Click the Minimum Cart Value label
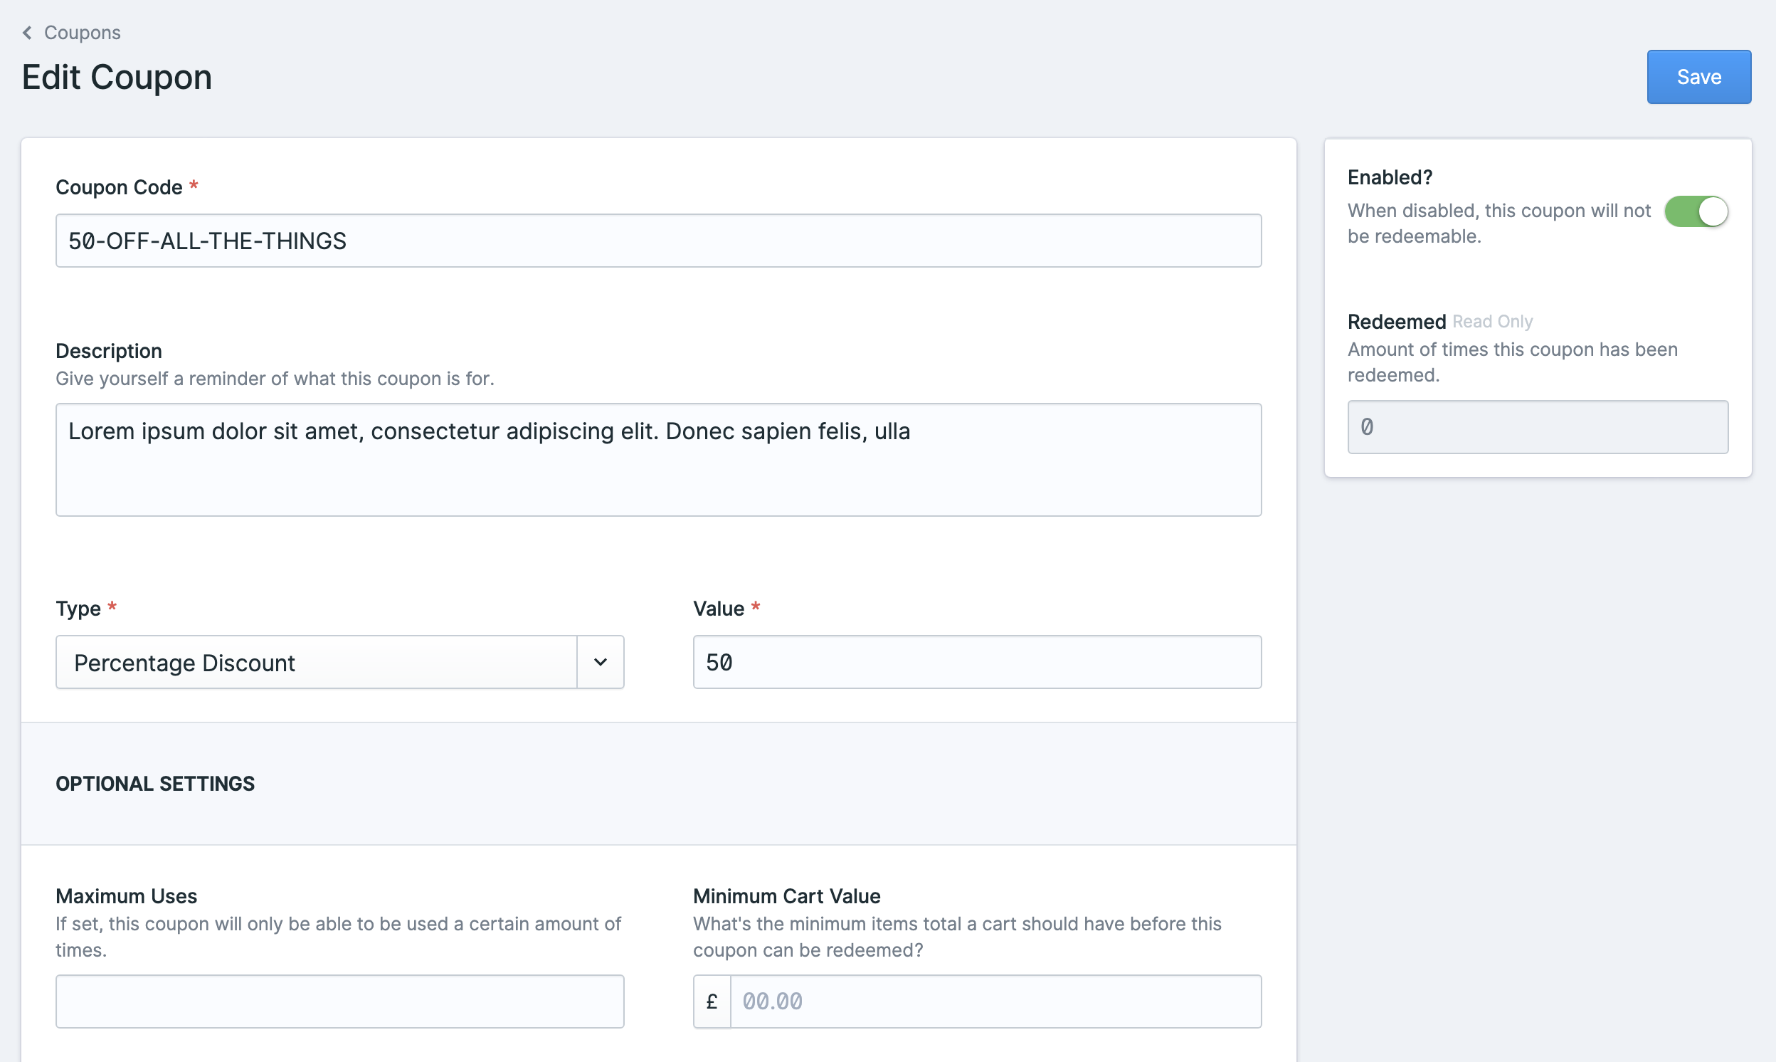Viewport: 1776px width, 1062px height. pyautogui.click(x=787, y=896)
